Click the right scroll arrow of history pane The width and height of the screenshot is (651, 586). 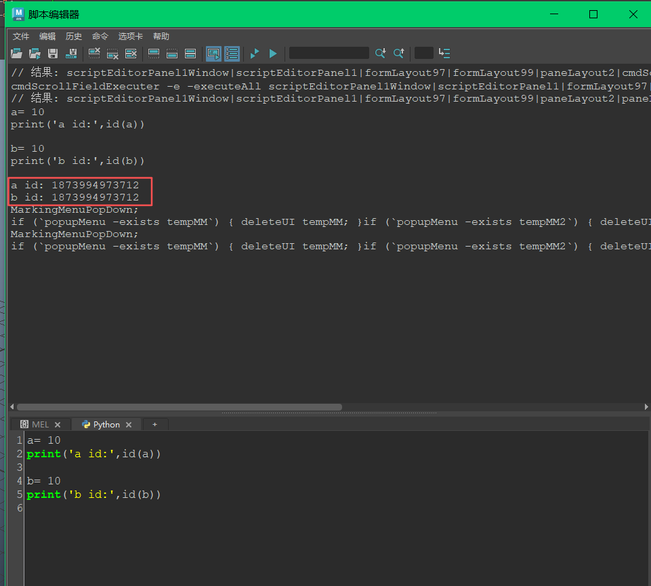[x=646, y=407]
